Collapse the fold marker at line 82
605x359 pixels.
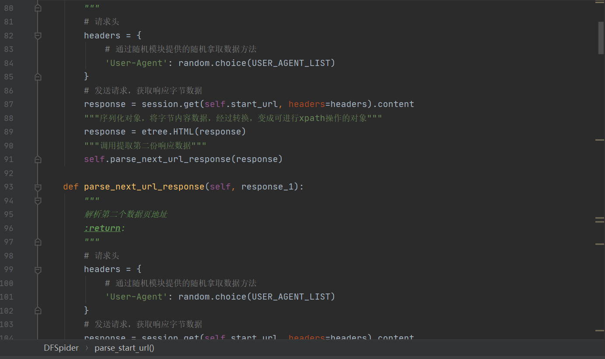(x=38, y=35)
